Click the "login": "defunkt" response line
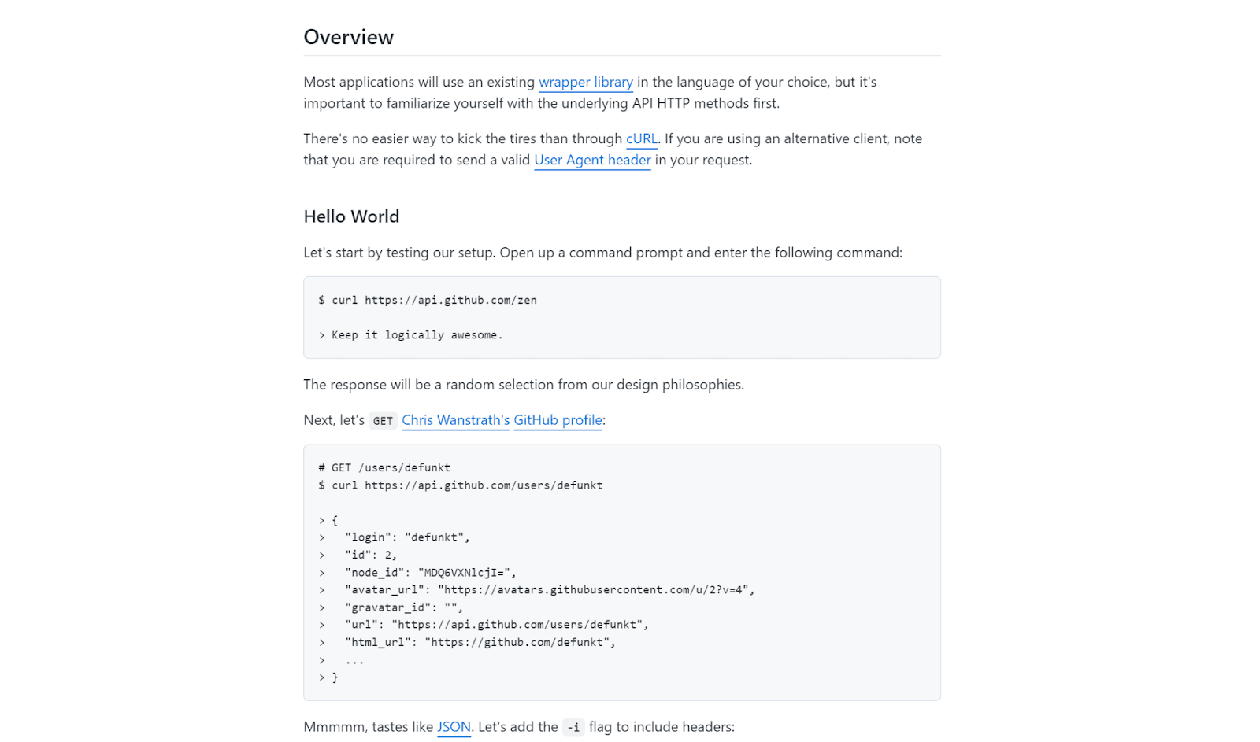 pos(406,537)
